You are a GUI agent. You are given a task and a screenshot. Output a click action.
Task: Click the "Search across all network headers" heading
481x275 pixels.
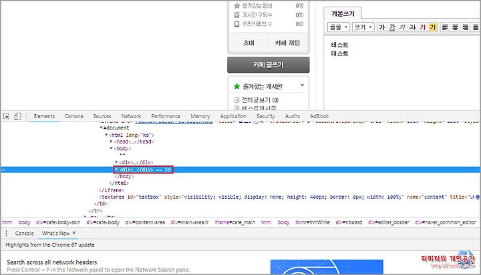point(52,262)
